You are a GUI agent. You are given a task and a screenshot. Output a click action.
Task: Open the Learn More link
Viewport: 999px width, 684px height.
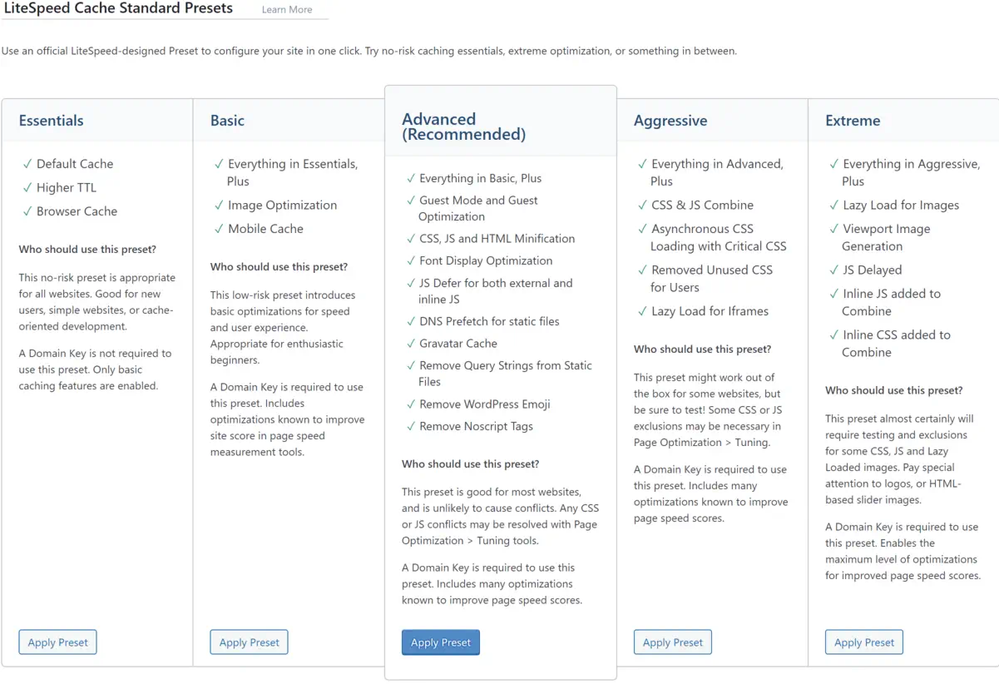pos(286,9)
